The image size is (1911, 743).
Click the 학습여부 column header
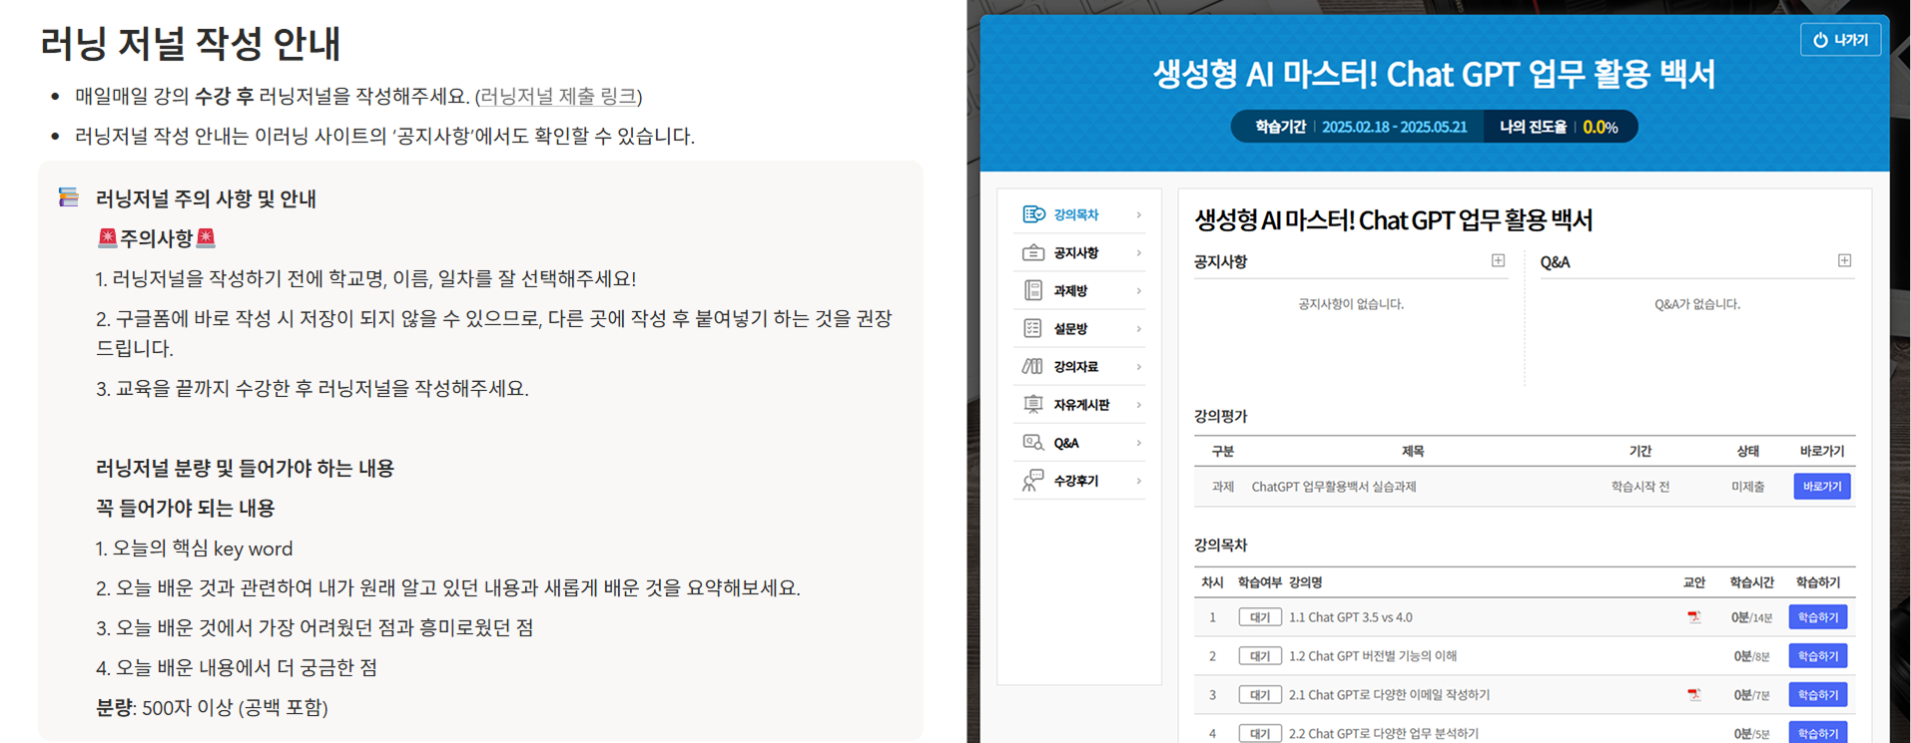pyautogui.click(x=1259, y=582)
